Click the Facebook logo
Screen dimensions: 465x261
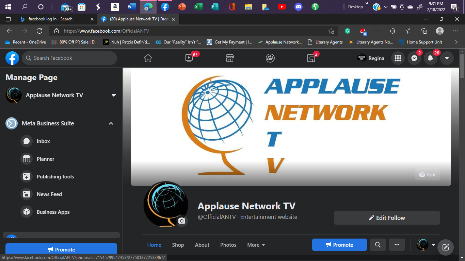click(12, 58)
